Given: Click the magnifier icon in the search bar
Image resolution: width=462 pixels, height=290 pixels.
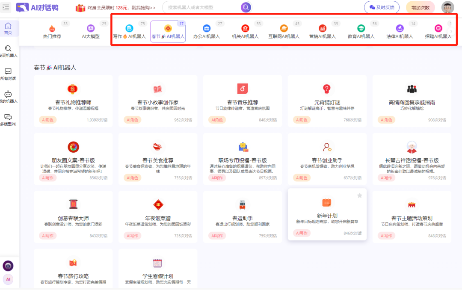Looking at the screenshot, I should pos(245,7).
